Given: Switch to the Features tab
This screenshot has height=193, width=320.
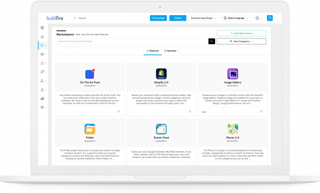Looking at the screenshot, I should click(x=152, y=51).
